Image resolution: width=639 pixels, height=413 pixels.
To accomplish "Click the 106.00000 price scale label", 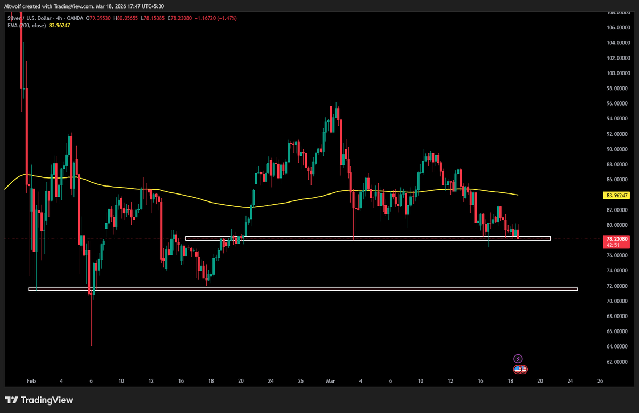I will click(x=617, y=28).
